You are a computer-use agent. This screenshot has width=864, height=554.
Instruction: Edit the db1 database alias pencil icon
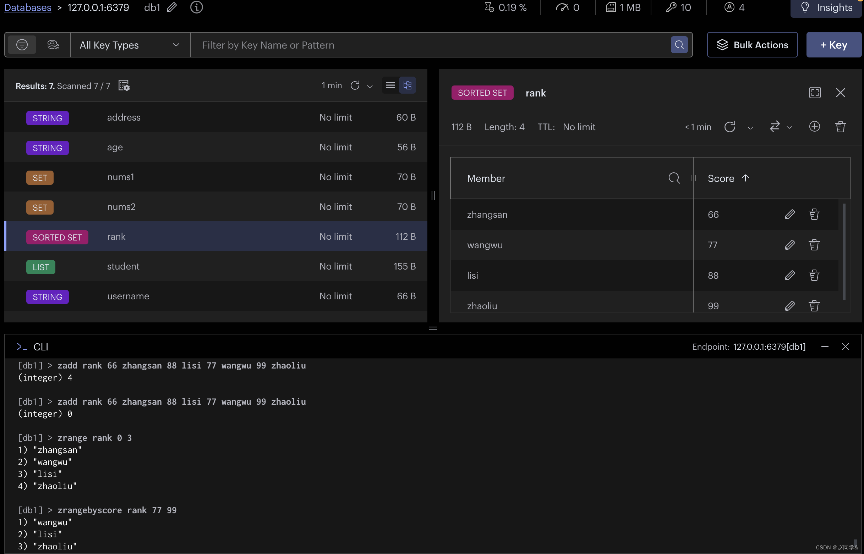[172, 7]
